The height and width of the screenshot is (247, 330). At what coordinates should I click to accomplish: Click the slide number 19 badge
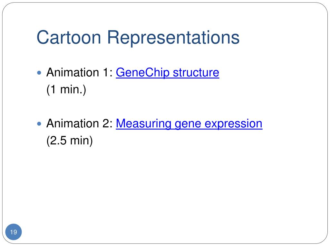coord(14,232)
